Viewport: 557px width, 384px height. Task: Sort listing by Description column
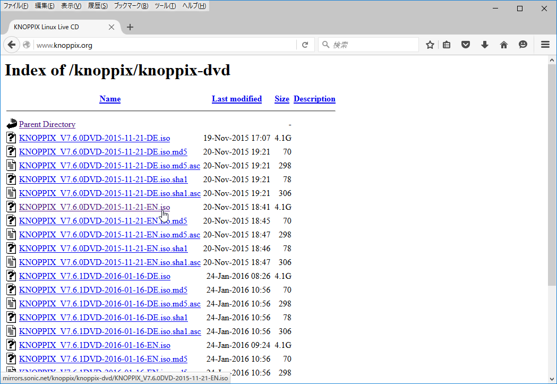314,99
